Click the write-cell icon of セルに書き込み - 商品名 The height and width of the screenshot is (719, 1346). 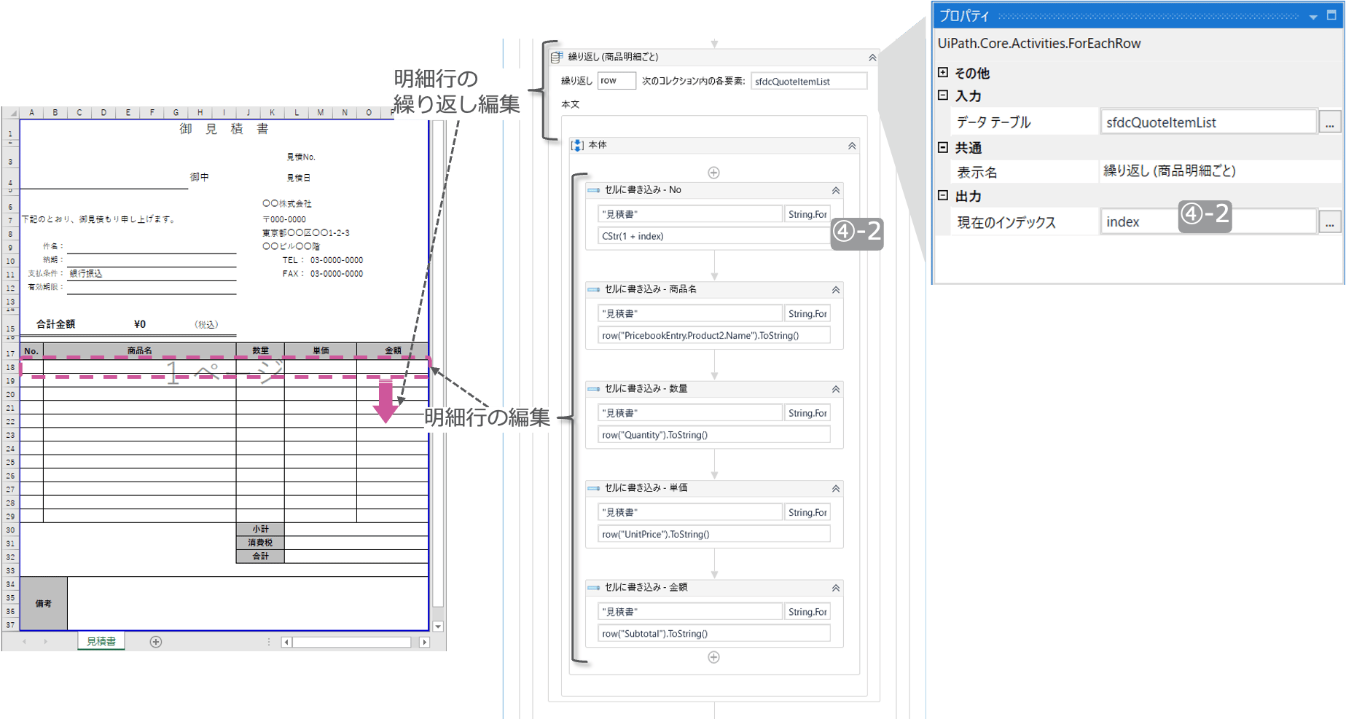594,290
